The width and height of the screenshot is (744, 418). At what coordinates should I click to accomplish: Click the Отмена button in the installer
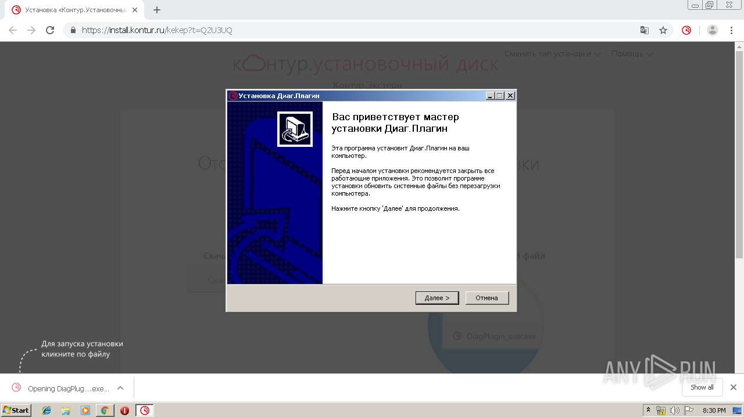pyautogui.click(x=487, y=298)
